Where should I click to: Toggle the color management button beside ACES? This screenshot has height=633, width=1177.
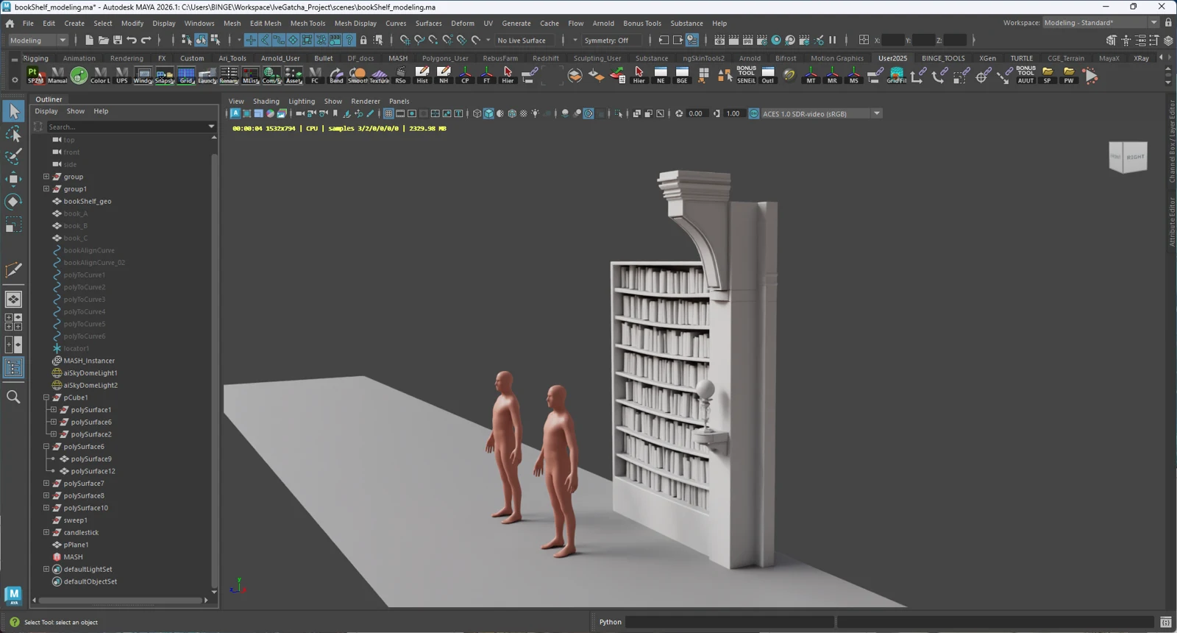(754, 113)
